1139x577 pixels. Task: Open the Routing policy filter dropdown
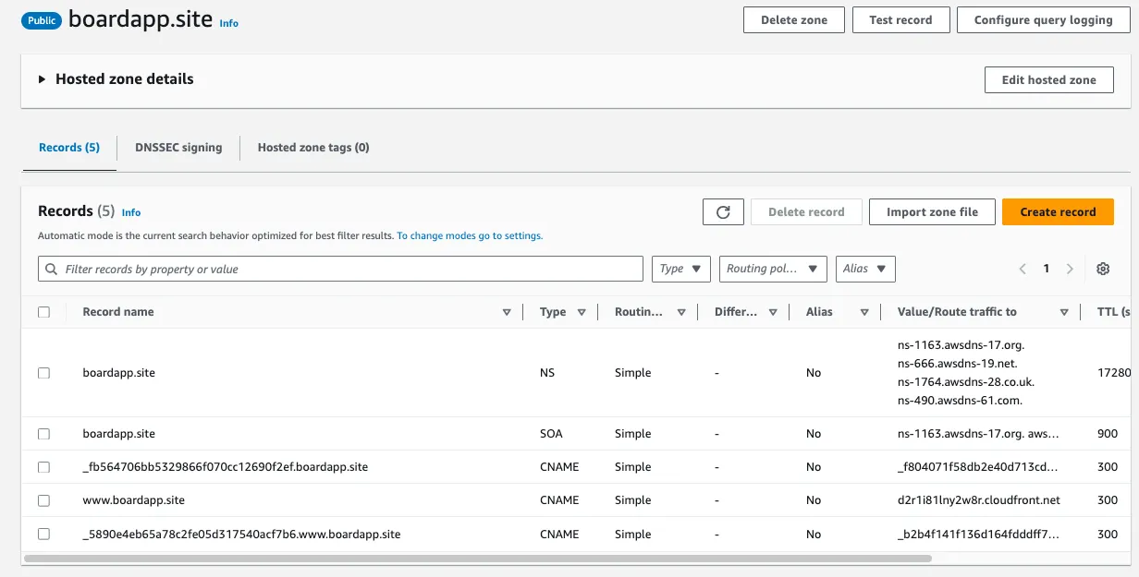click(773, 269)
